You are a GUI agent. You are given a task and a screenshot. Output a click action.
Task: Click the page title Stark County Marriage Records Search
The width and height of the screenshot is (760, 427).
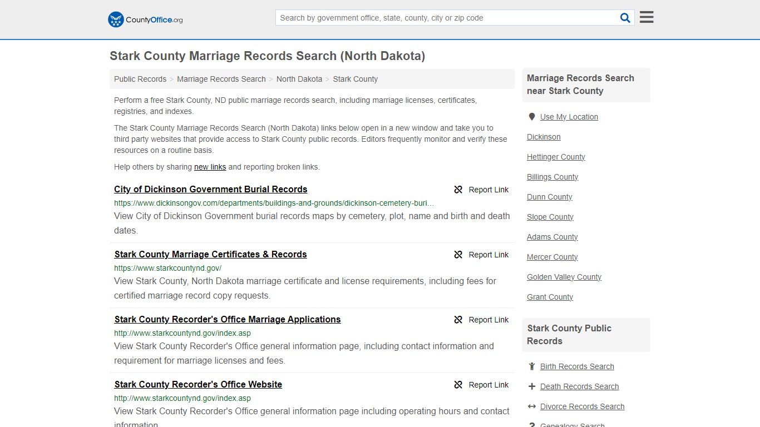pos(267,56)
